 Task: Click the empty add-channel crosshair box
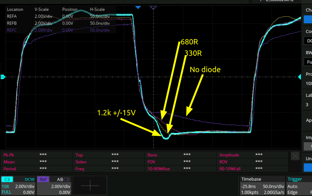90,186
